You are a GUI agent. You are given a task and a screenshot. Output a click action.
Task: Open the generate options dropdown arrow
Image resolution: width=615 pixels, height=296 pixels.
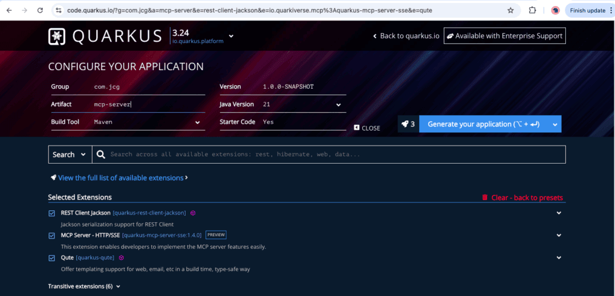click(x=555, y=124)
